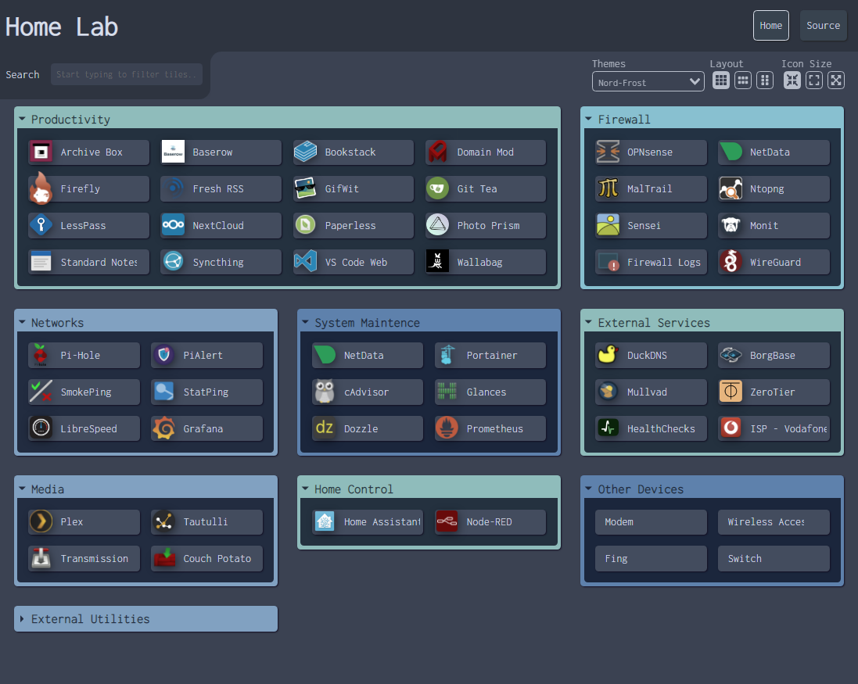Open Grafana by its swirl icon
The height and width of the screenshot is (684, 858).
pos(163,428)
